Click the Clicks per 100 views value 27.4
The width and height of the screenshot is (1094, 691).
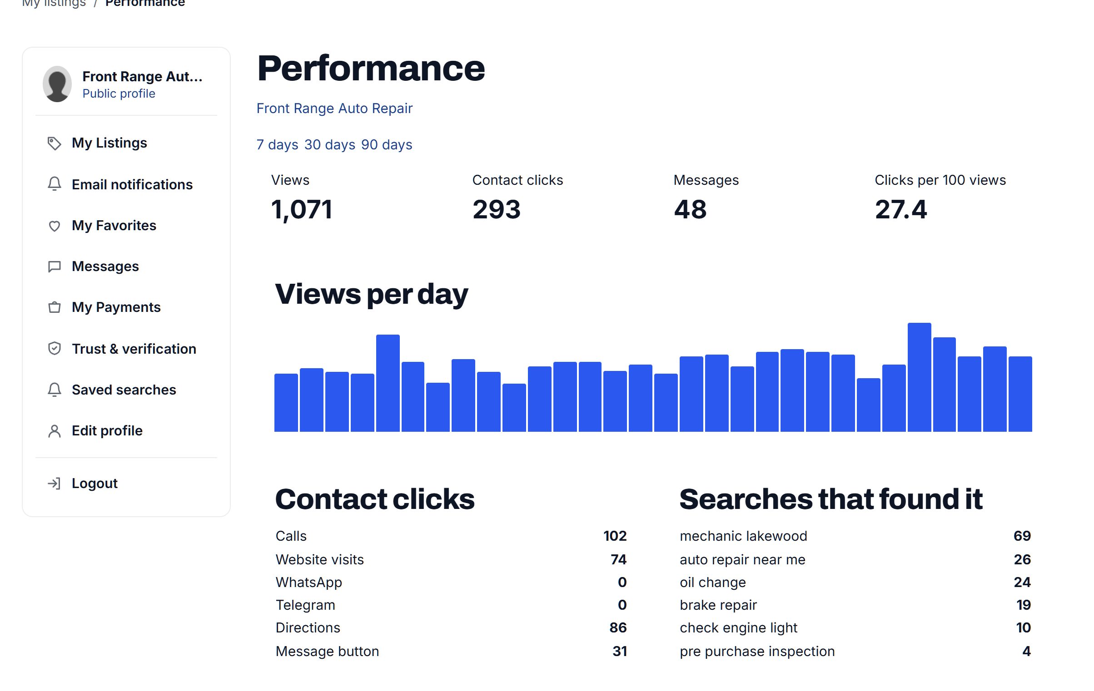(x=901, y=210)
